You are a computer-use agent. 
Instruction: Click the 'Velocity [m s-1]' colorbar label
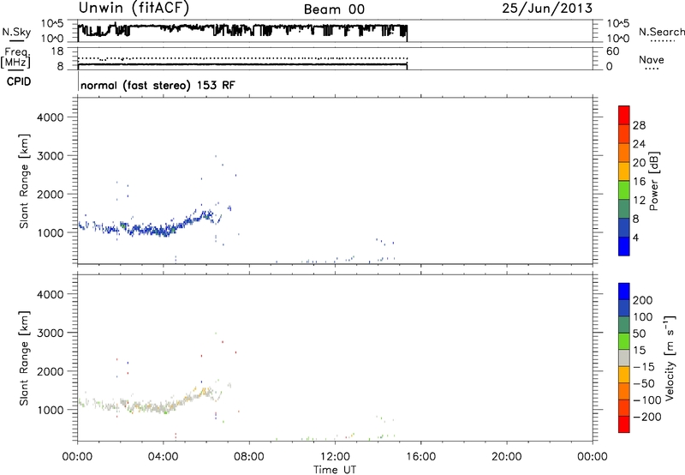pyautogui.click(x=670, y=358)
